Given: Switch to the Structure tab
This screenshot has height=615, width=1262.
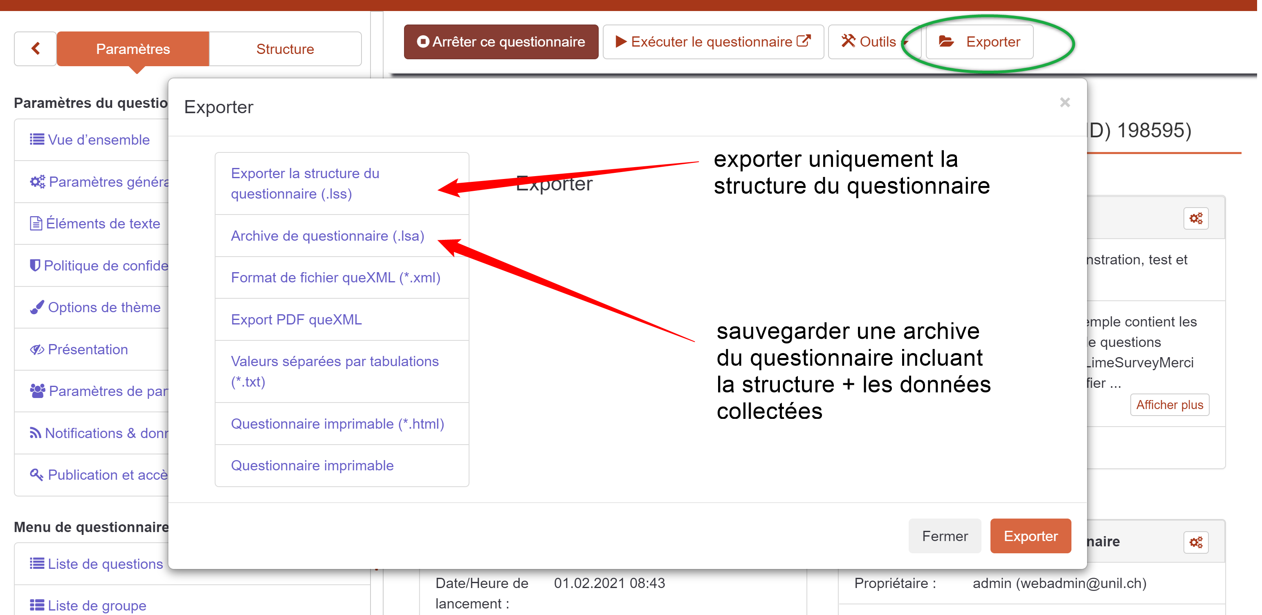Looking at the screenshot, I should [285, 49].
